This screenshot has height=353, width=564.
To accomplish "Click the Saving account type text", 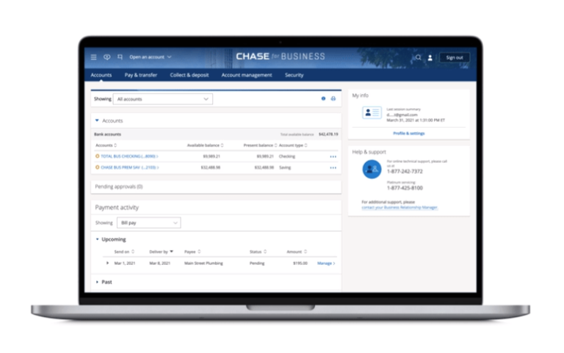I will tap(285, 167).
